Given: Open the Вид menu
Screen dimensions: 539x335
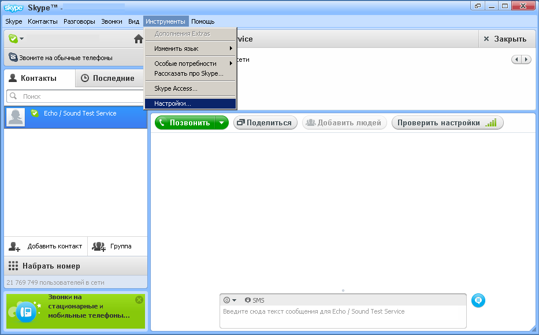Looking at the screenshot, I should [133, 21].
